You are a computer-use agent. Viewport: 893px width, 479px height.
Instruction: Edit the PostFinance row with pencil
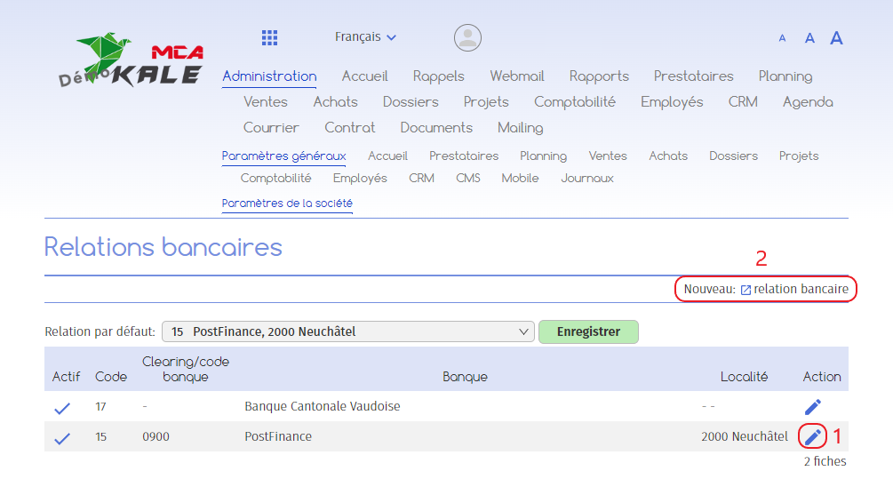pyautogui.click(x=813, y=437)
